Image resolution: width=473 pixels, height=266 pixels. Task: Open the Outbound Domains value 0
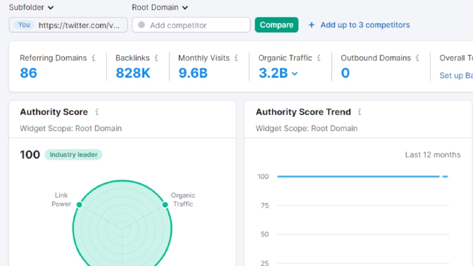point(345,73)
